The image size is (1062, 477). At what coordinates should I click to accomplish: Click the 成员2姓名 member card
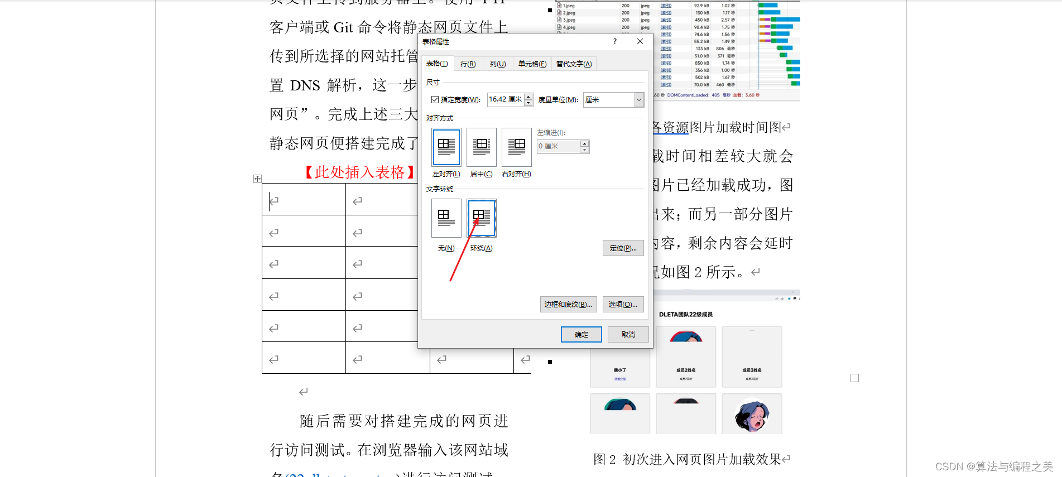click(686, 356)
